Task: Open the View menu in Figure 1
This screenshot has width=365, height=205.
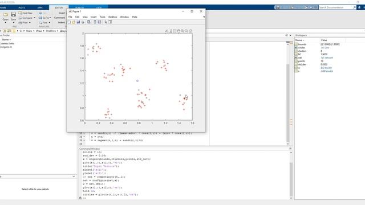Action: click(x=85, y=17)
